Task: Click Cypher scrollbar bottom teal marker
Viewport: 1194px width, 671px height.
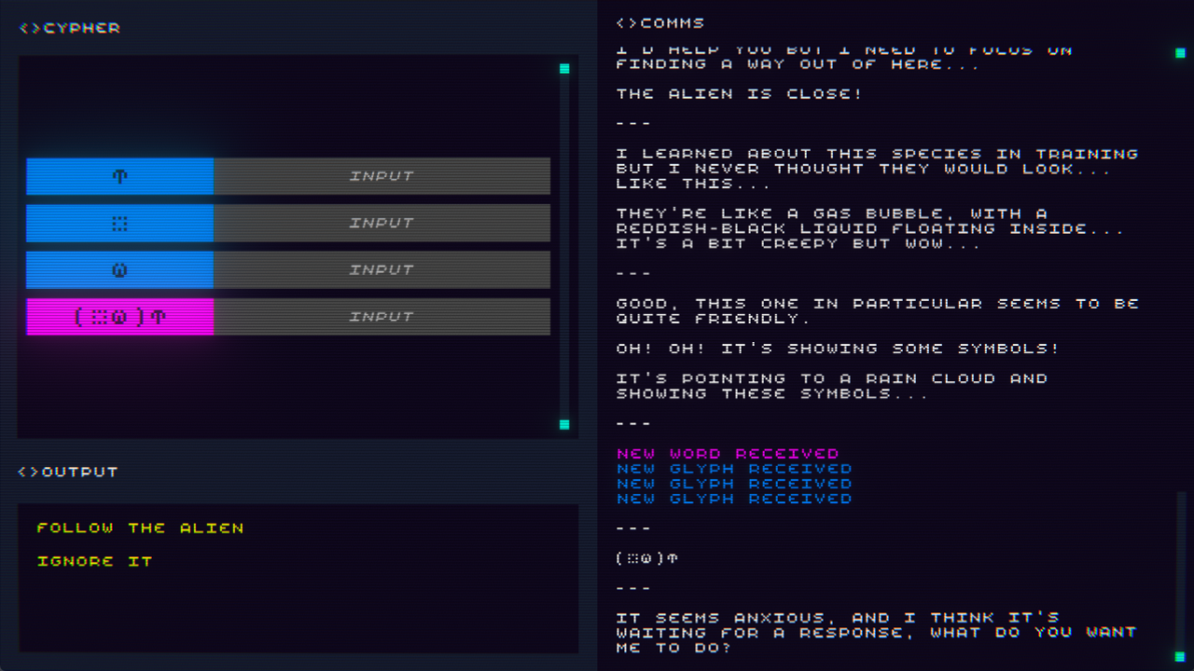Action: 564,424
